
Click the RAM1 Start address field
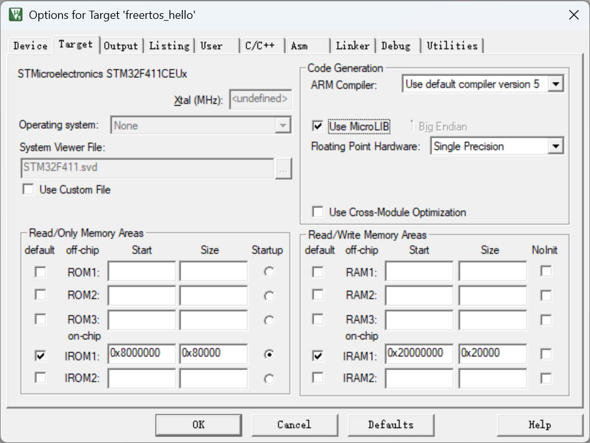point(419,271)
